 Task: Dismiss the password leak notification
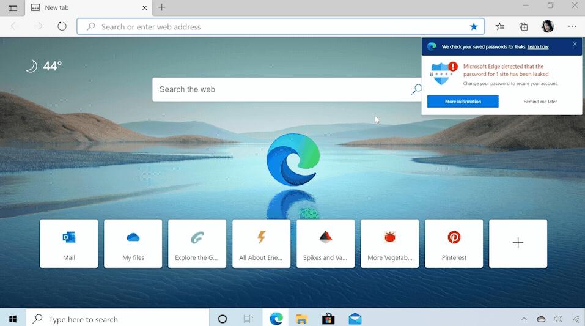[575, 44]
